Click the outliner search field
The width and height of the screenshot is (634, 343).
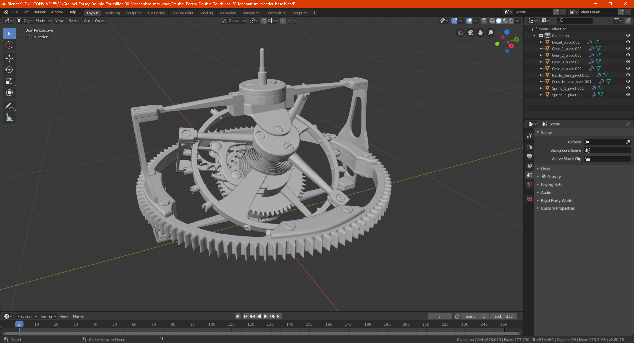575,21
